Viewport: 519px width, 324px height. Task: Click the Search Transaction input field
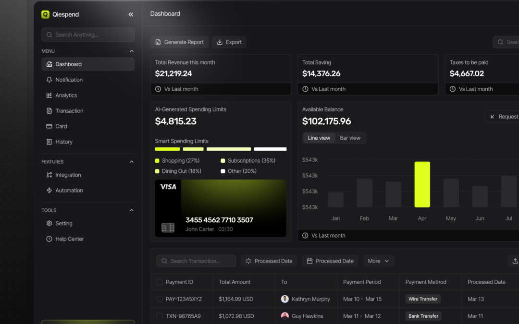coord(196,261)
